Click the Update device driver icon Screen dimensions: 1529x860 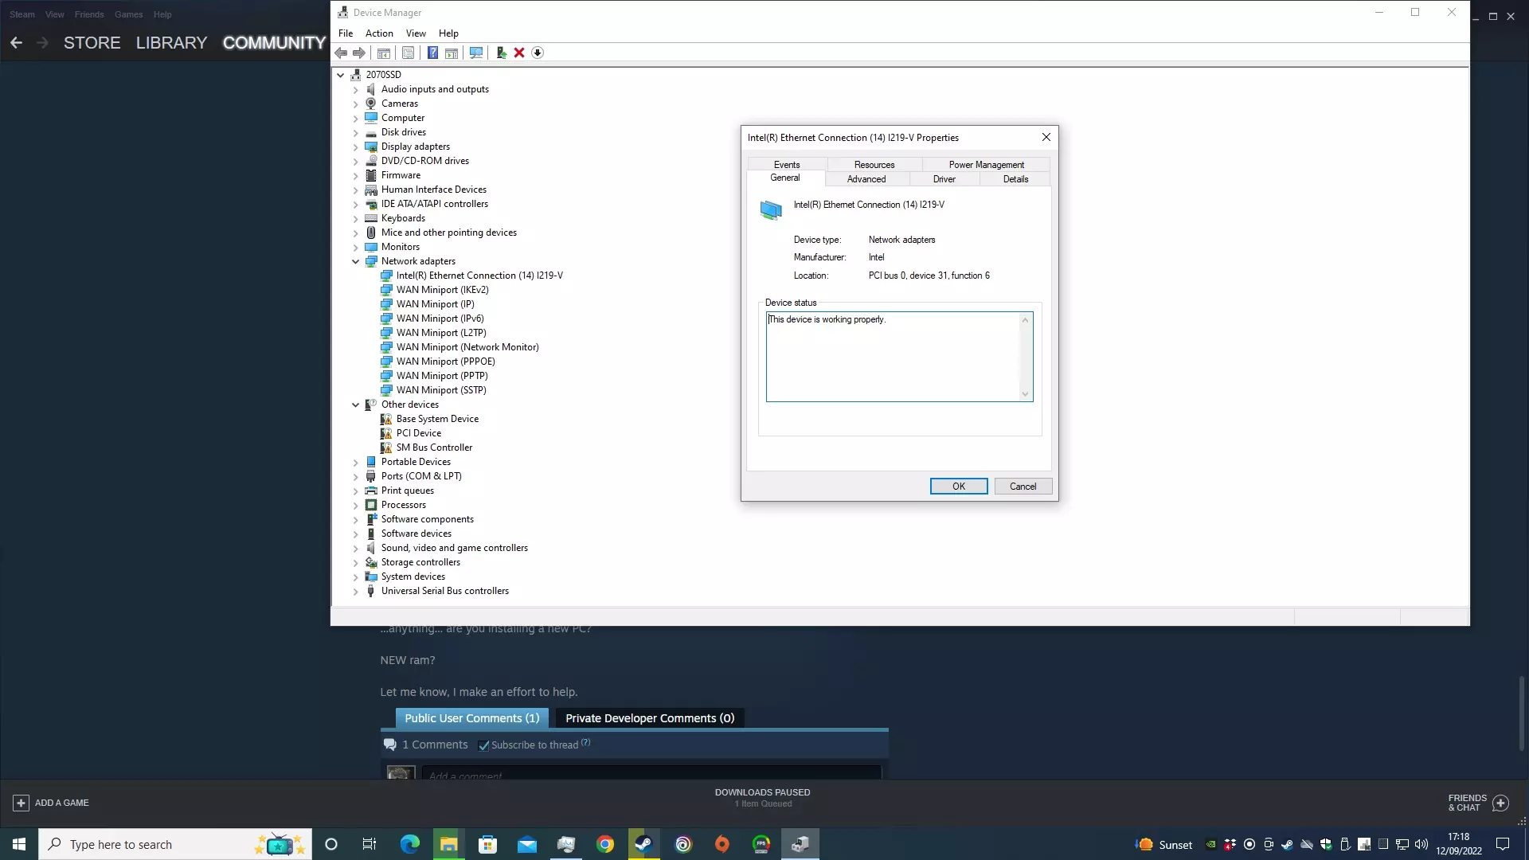point(501,53)
